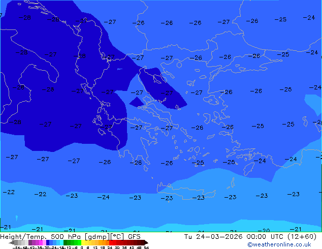Click the gray left arrow tip of legend

click(12, 243)
